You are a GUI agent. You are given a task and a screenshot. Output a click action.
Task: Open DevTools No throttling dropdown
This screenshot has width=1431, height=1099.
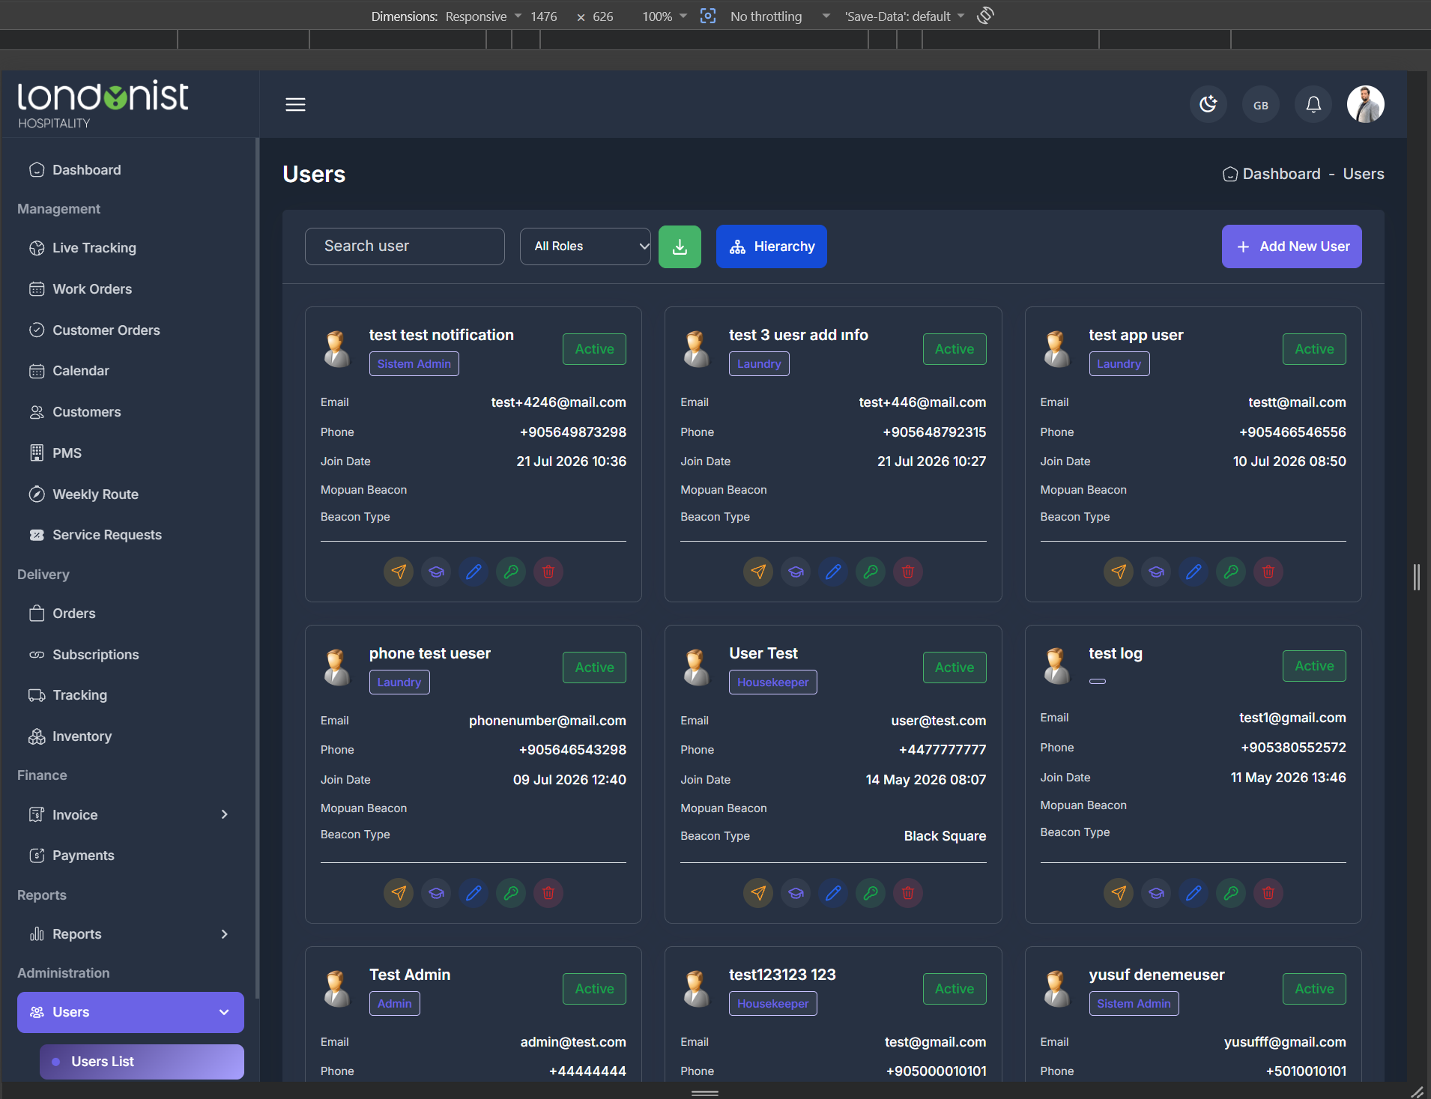pos(779,16)
